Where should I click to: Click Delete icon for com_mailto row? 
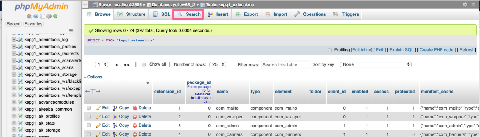coord(135,108)
